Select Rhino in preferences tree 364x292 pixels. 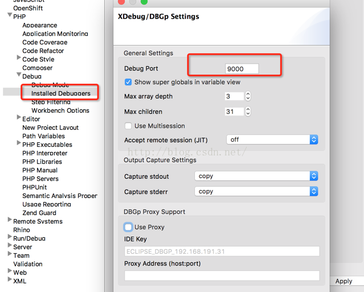pyautogui.click(x=22, y=230)
